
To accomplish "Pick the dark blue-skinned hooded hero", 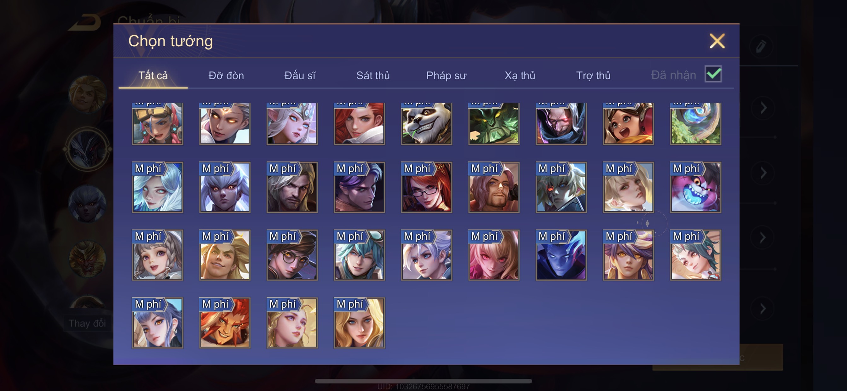I will 561,255.
